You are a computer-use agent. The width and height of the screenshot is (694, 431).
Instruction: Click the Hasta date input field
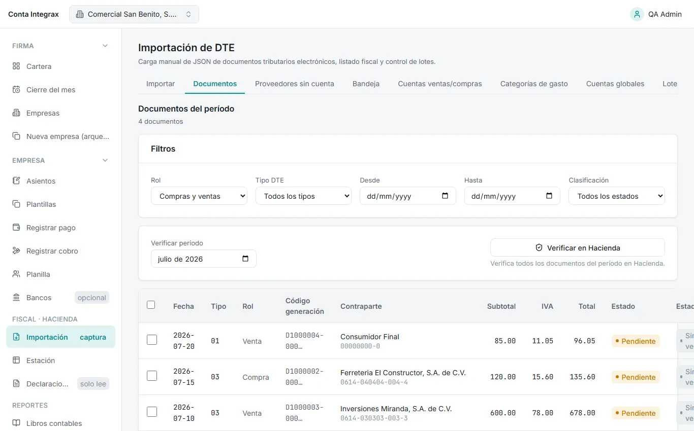[512, 196]
